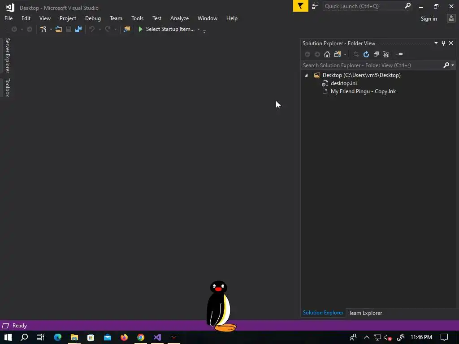Close the Solution Explorer panel
Viewport: 459px width, 344px height.
(x=451, y=43)
